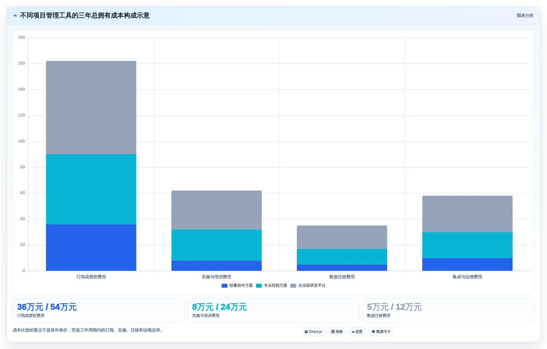Click the 36万元 / 54万元 card value
The height and width of the screenshot is (349, 547).
pos(47,307)
